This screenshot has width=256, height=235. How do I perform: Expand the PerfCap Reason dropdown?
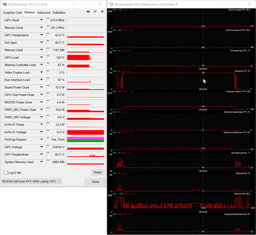click(42, 139)
